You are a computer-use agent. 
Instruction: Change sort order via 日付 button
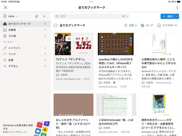[x=130, y=25]
